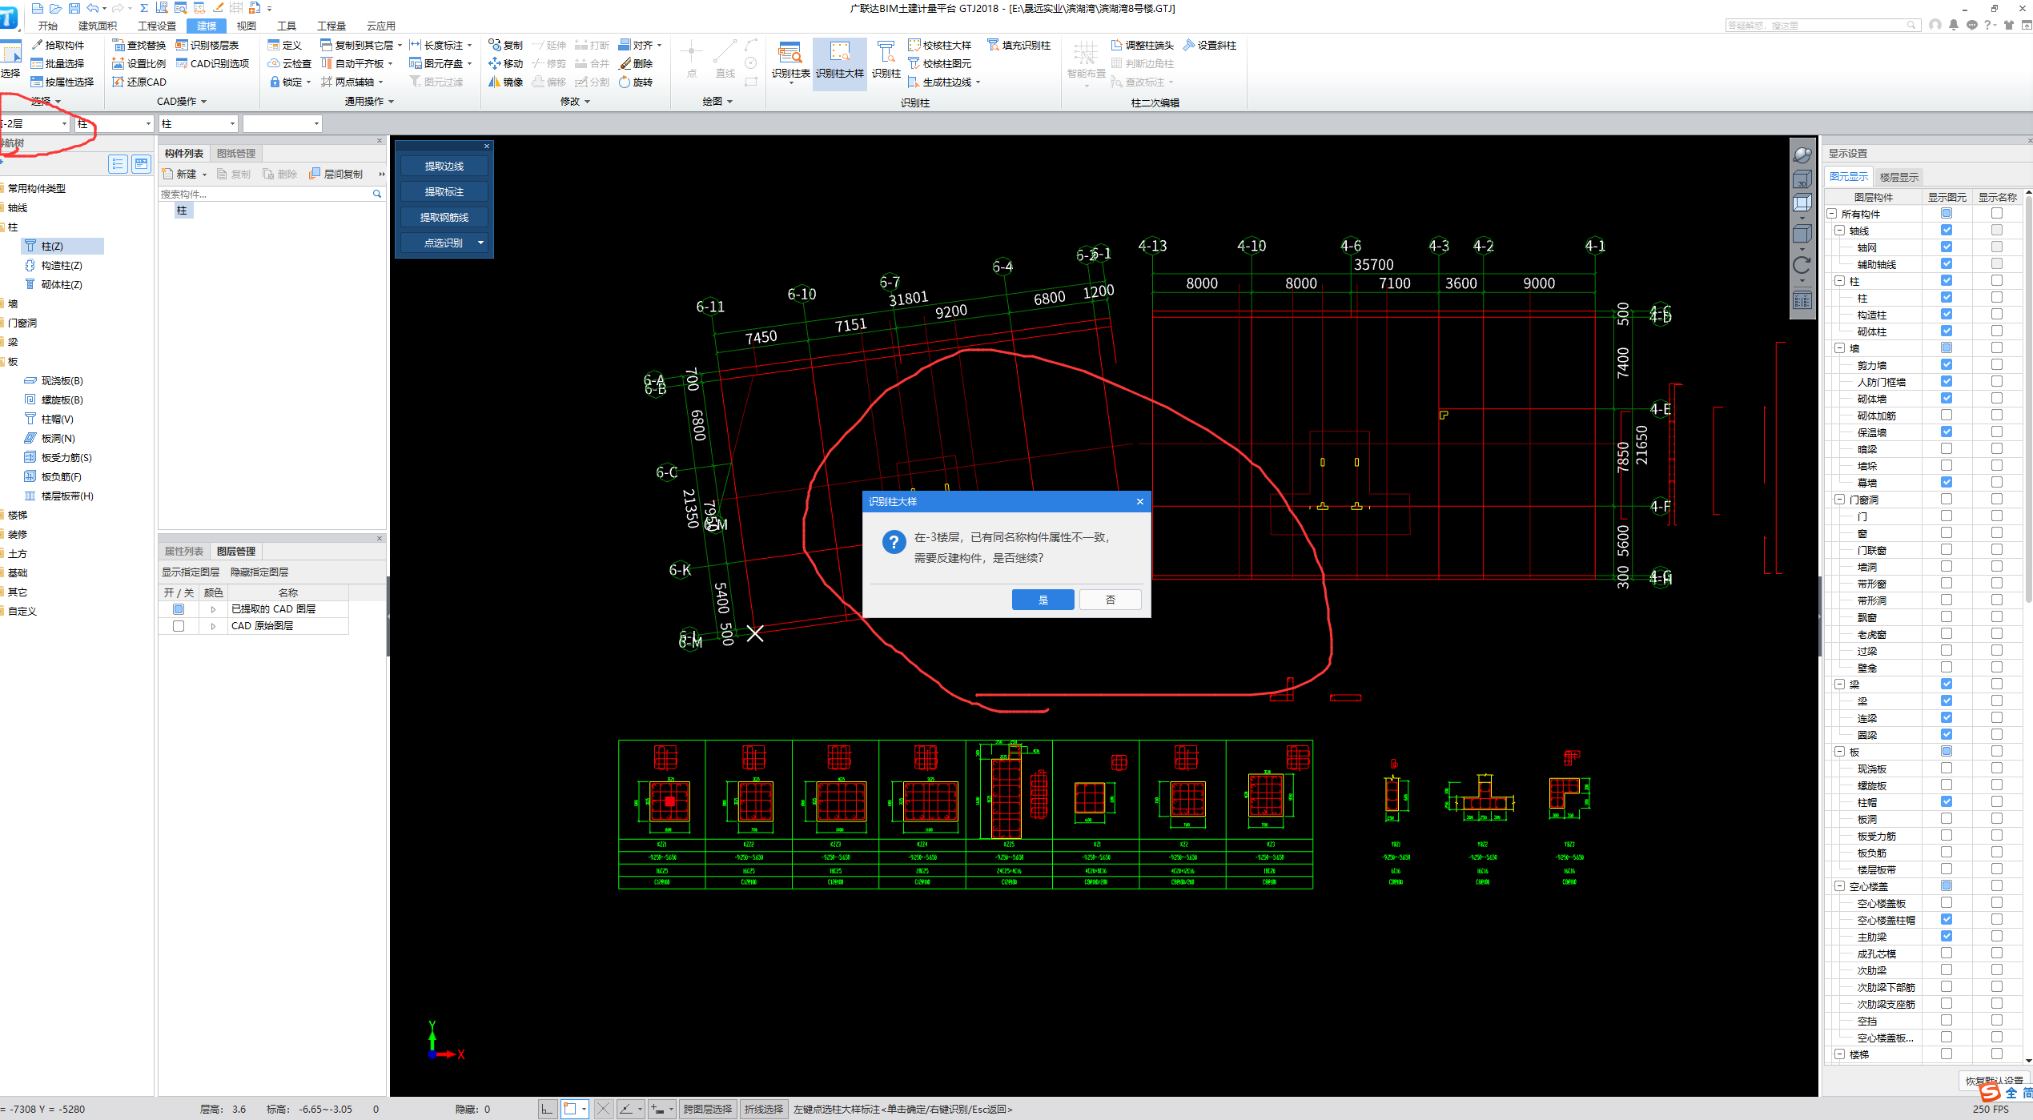Toggle 显示名称 checkbox for 所有构件

(1997, 214)
